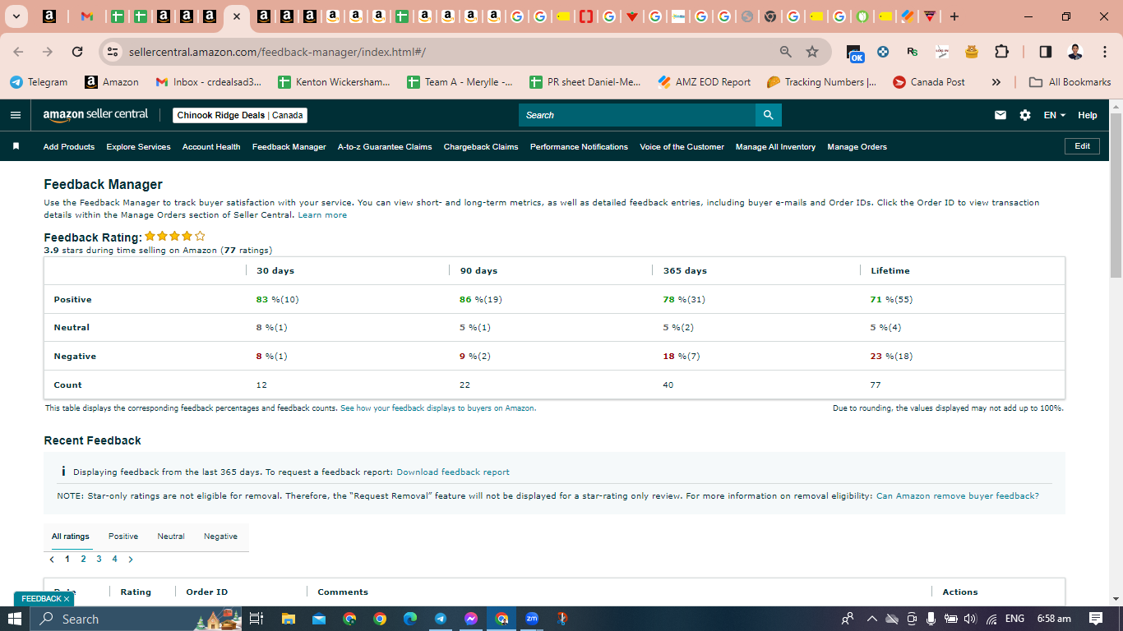The width and height of the screenshot is (1123, 631).
Task: Open Messenger from the taskbar
Action: click(471, 619)
